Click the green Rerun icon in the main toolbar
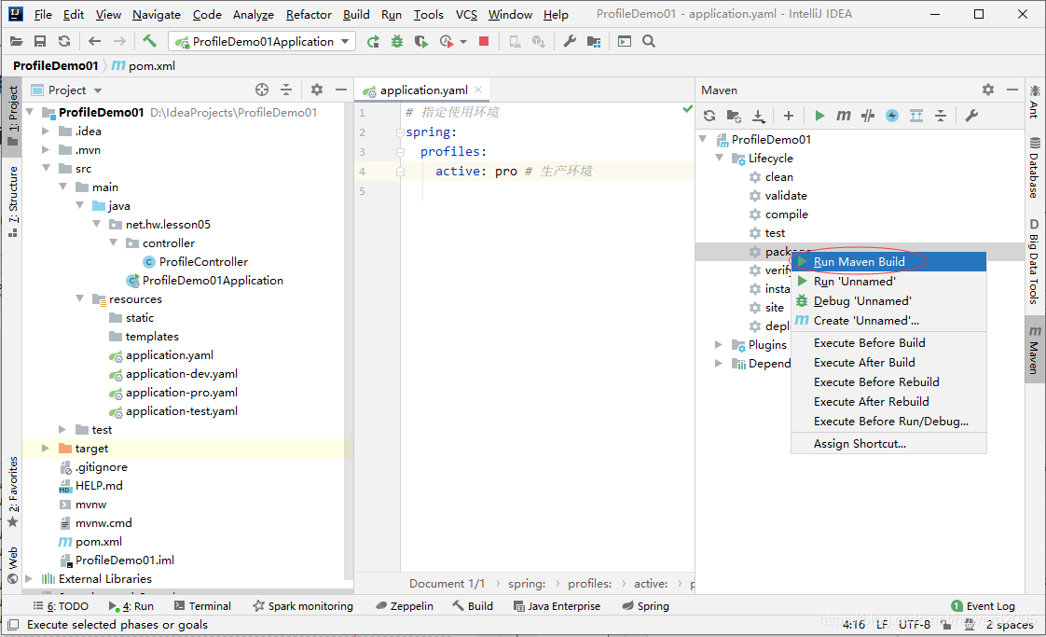 (x=373, y=41)
